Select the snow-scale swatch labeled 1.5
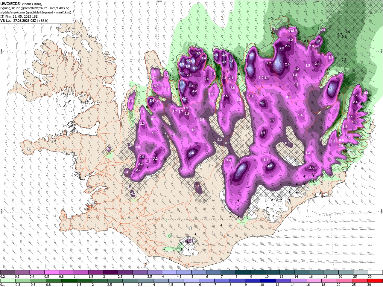This screenshot has height=287, width=383. [96, 272]
